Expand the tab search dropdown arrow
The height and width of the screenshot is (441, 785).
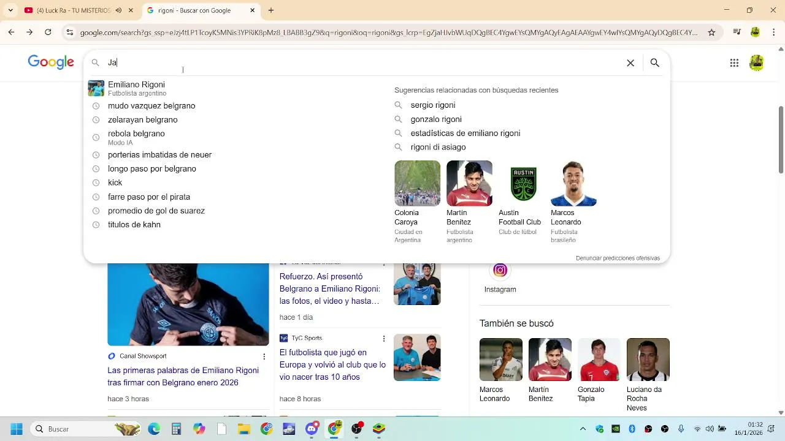pos(10,10)
